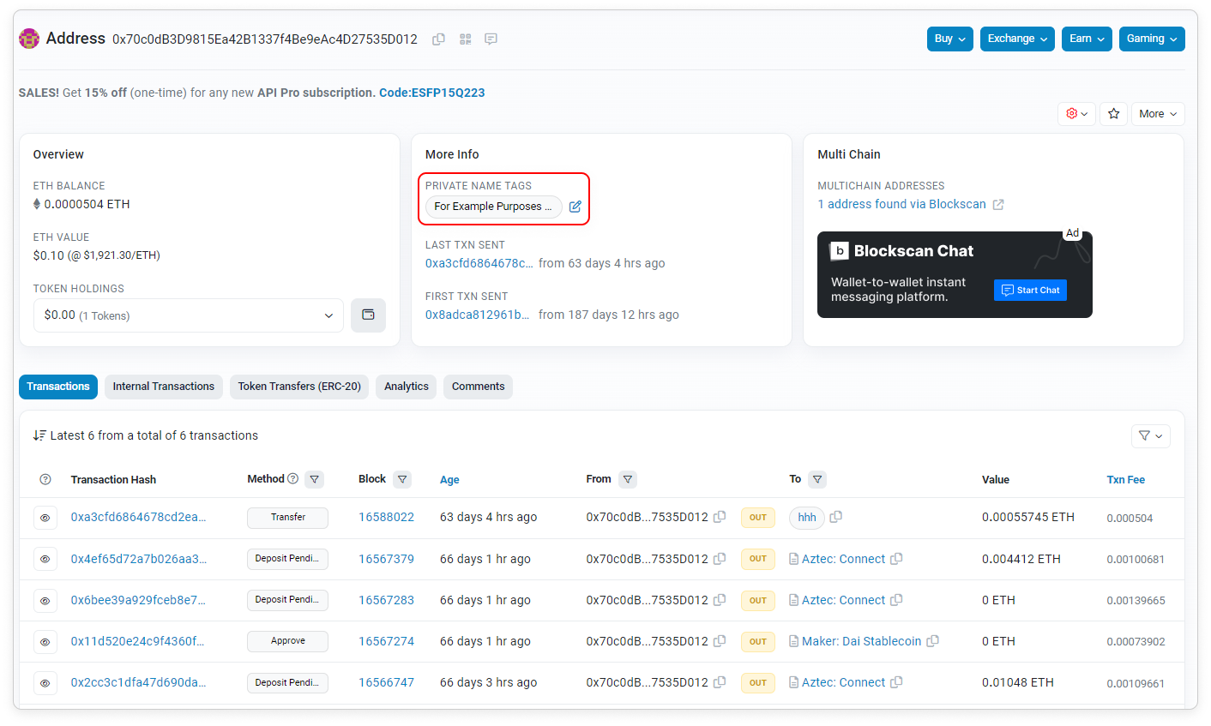The image size is (1211, 726).
Task: Show the address QR code
Action: point(465,39)
